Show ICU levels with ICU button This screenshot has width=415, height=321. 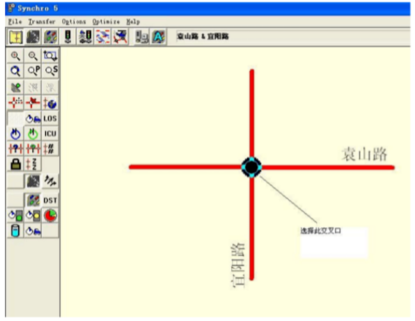point(50,134)
